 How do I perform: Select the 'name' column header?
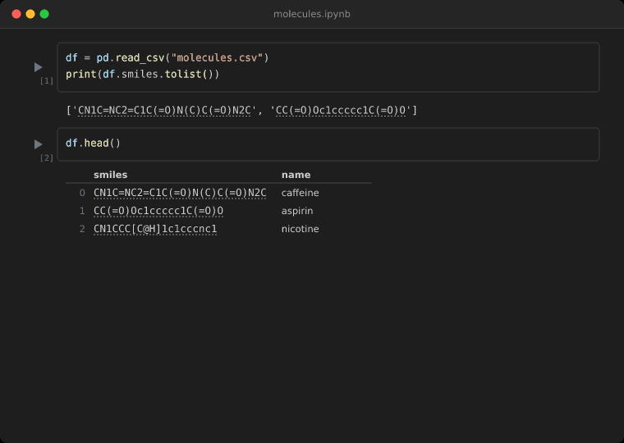296,175
